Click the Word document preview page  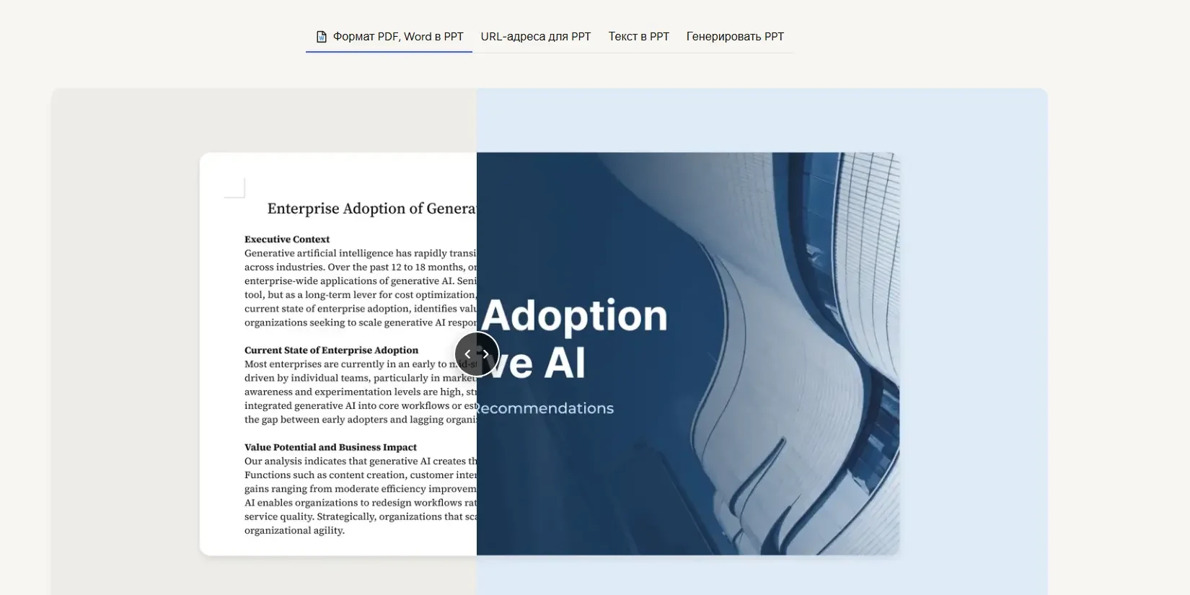338,353
